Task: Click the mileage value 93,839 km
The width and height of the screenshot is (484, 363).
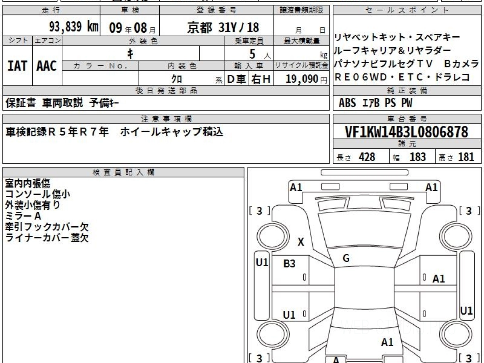Action: click(x=73, y=27)
